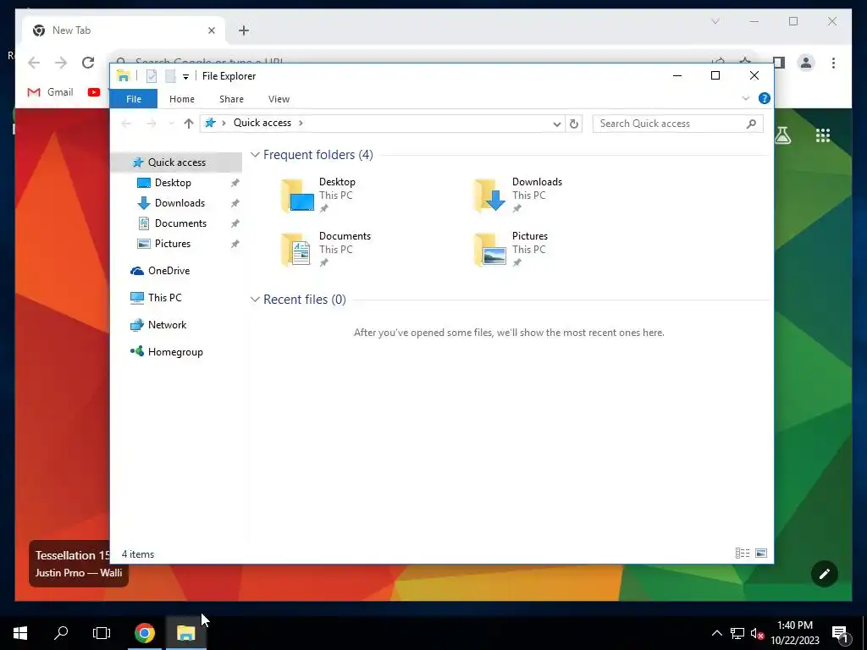Viewport: 867px width, 650px height.
Task: Open Chrome tab search dropdown
Action: (x=715, y=21)
